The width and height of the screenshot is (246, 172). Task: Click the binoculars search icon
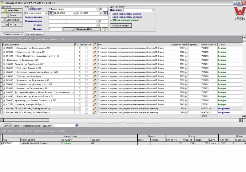coord(77,125)
